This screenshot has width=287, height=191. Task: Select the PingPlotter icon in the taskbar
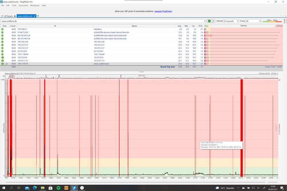[74, 188]
